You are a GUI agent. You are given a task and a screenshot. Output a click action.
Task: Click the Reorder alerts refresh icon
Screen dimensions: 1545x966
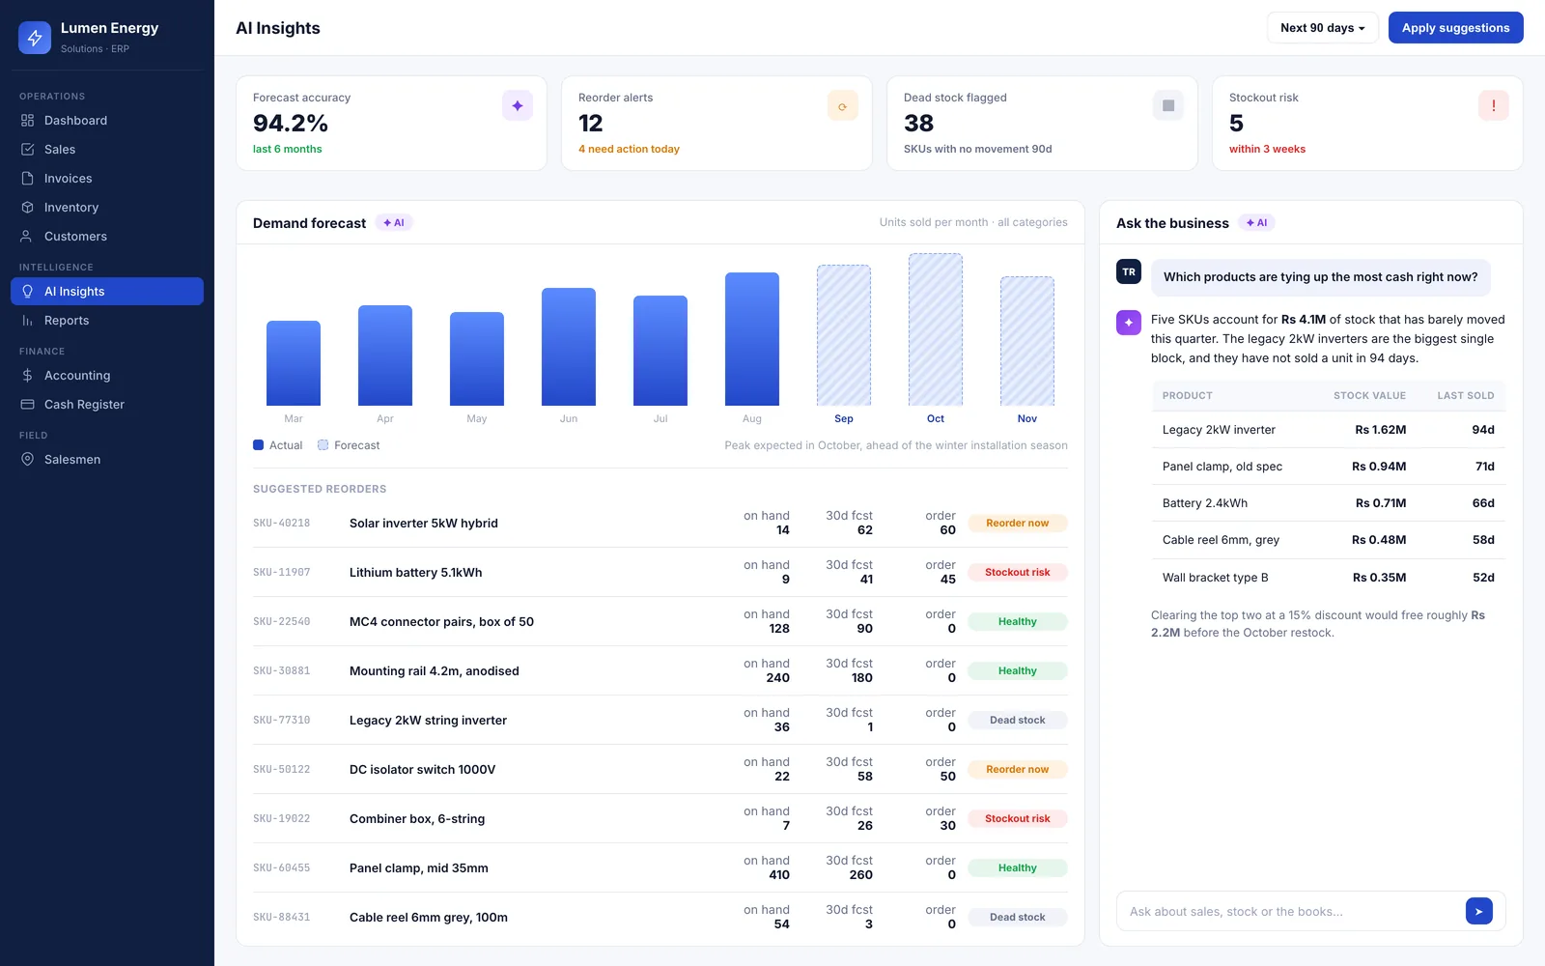843,105
